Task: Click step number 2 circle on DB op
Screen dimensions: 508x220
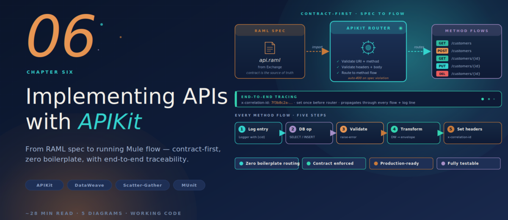Action: (x=293, y=129)
